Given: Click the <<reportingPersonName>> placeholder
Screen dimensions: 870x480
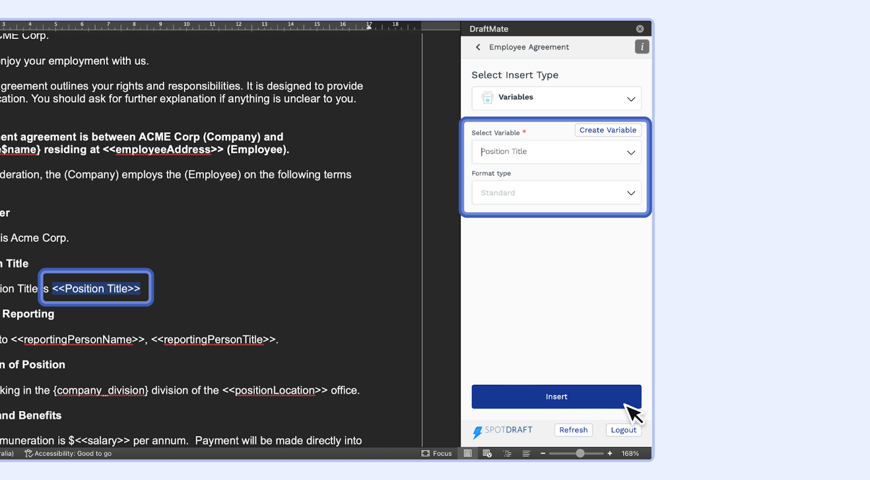Looking at the screenshot, I should point(78,340).
